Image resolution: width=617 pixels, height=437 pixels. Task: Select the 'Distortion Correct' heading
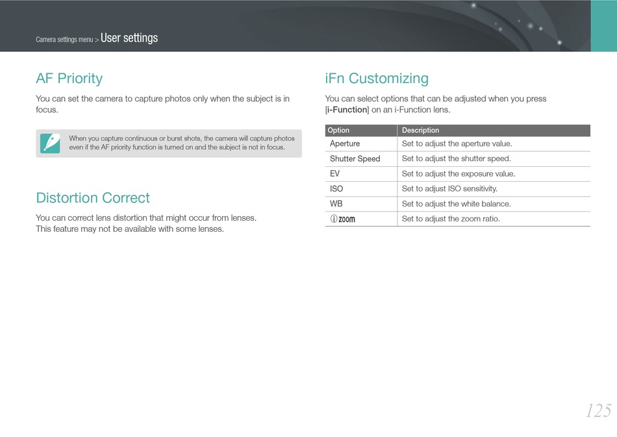click(x=93, y=197)
